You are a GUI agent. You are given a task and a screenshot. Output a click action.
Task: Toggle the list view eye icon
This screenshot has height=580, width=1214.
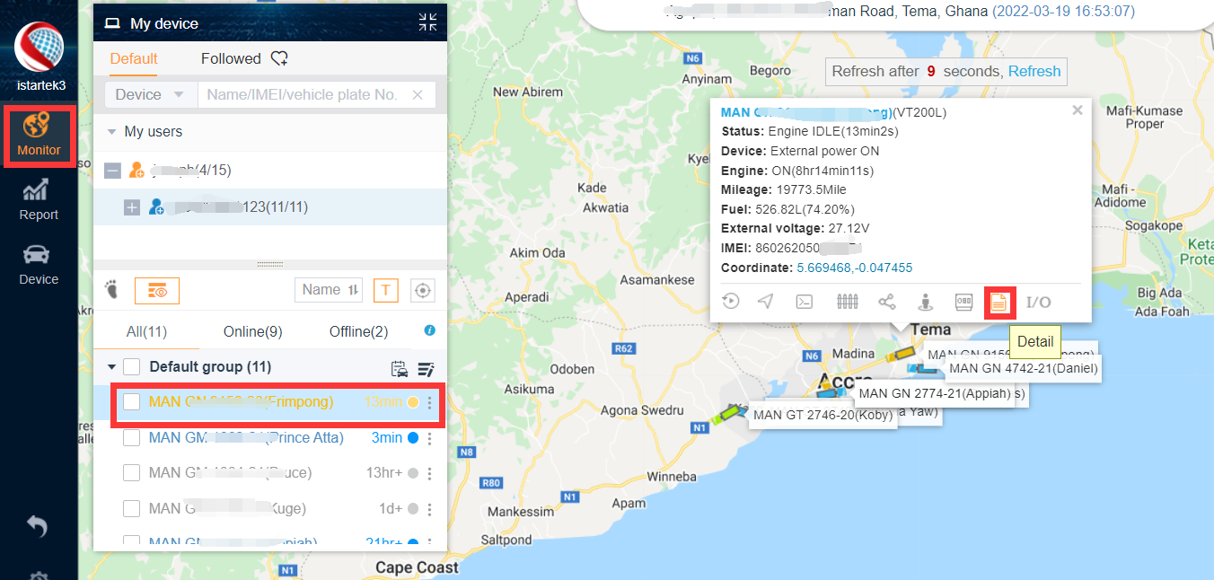(157, 290)
